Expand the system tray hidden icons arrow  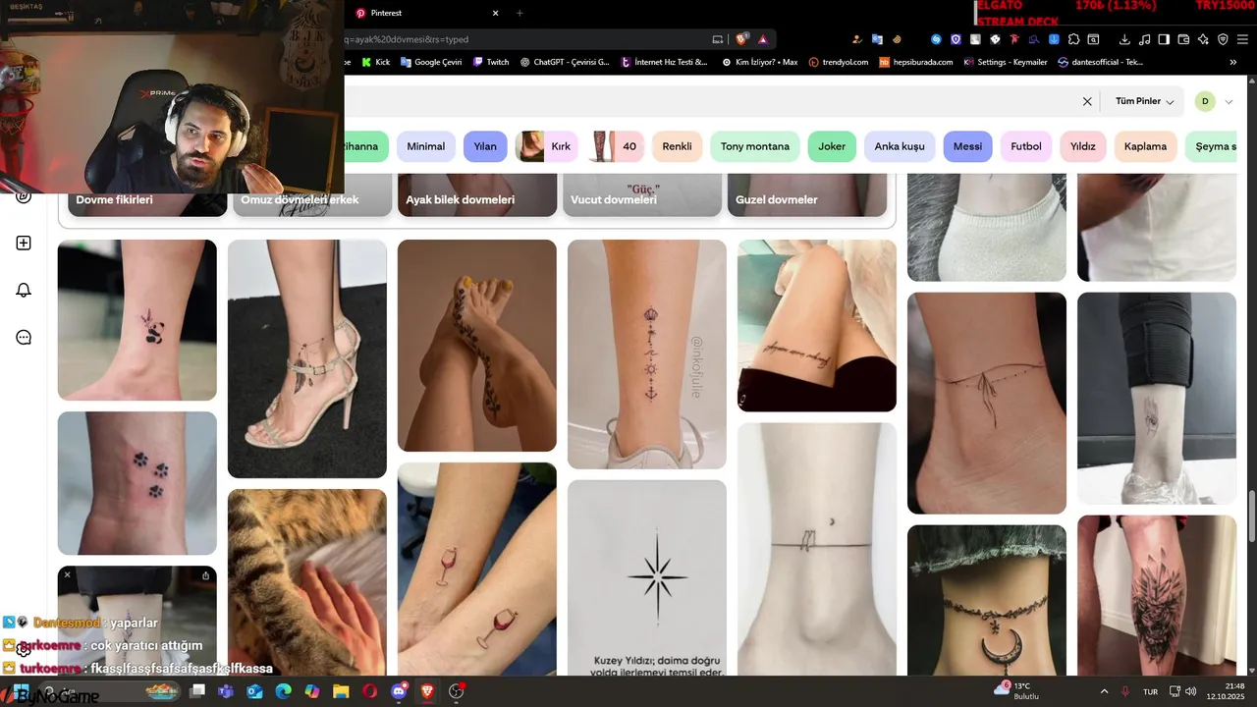(x=1104, y=691)
